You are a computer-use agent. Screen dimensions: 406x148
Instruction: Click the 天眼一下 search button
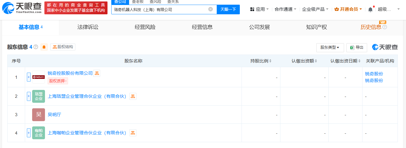[x=228, y=9]
